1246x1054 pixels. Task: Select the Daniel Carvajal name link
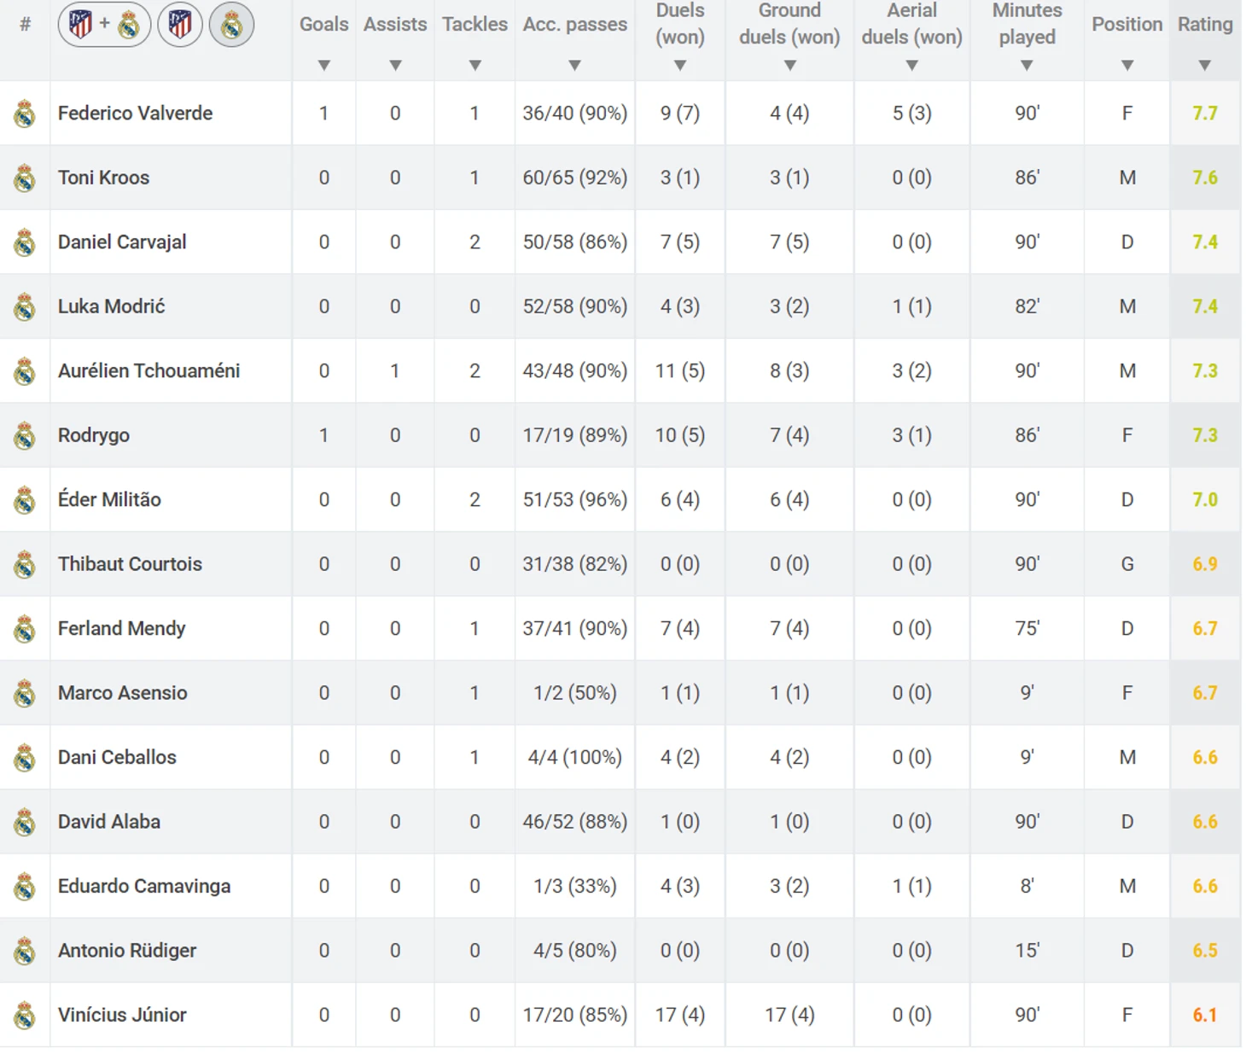click(x=122, y=242)
